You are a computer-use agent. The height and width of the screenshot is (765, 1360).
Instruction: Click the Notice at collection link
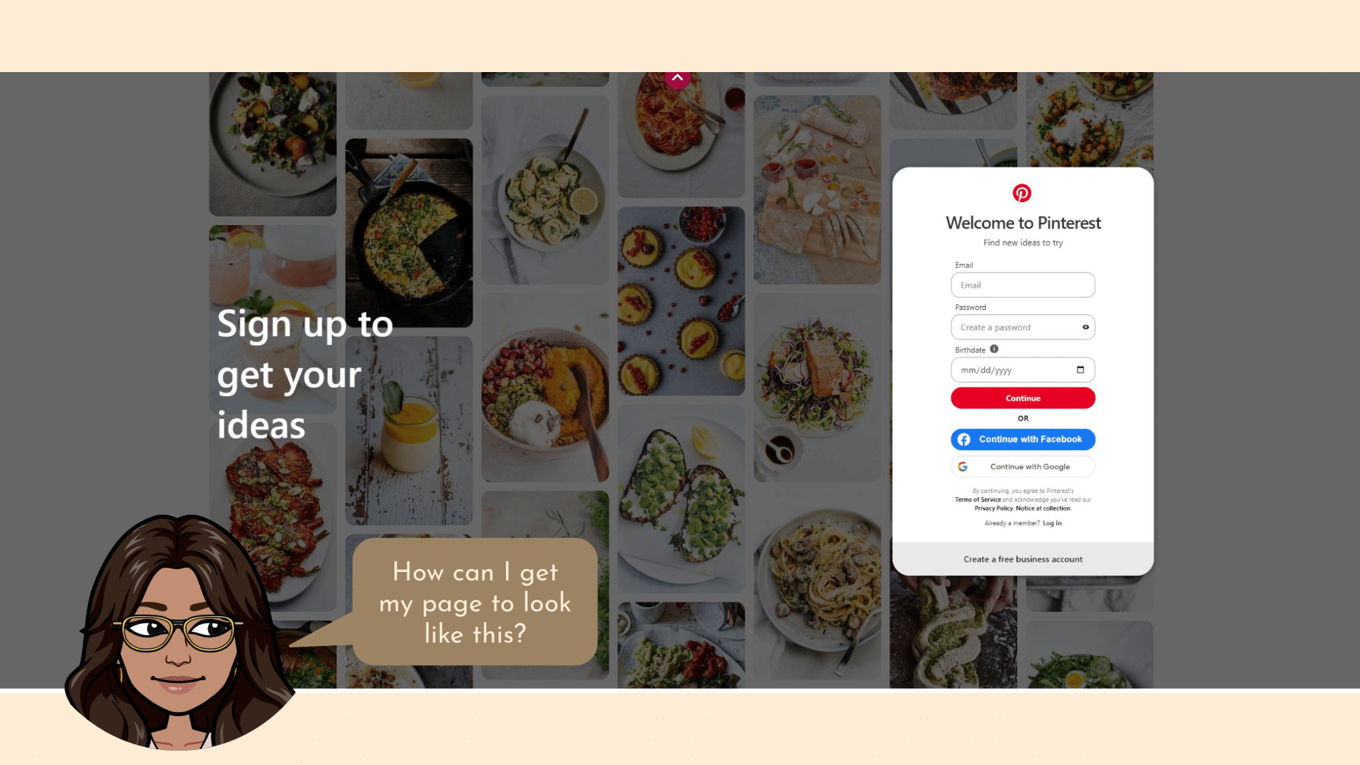(x=1043, y=508)
